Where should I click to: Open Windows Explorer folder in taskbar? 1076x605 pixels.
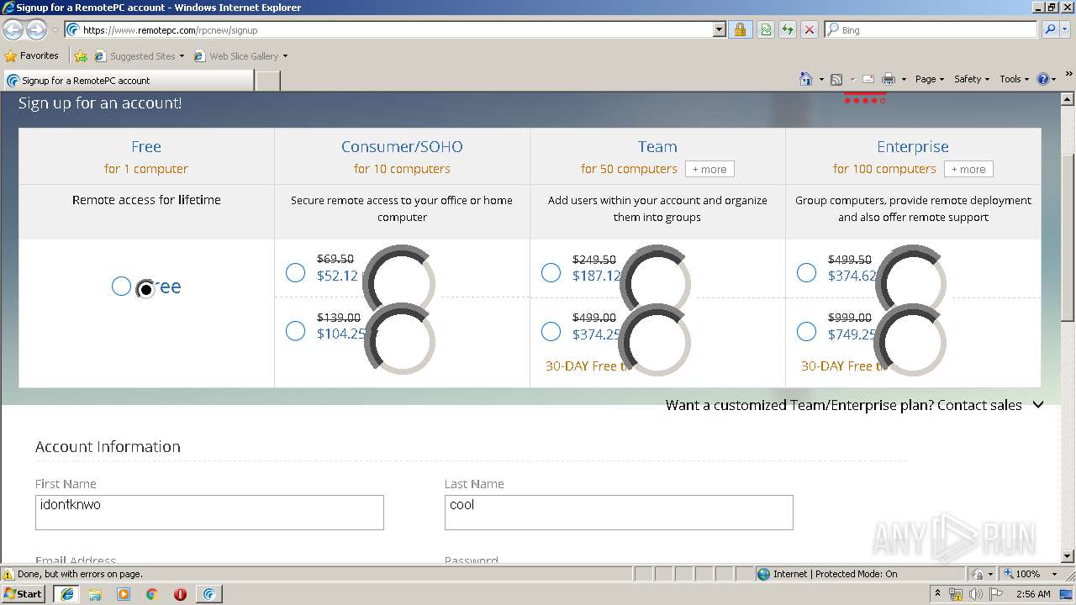click(x=95, y=594)
